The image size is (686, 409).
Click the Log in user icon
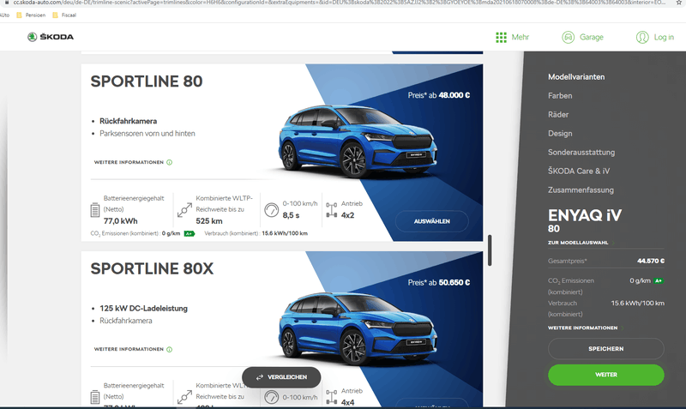tap(642, 37)
